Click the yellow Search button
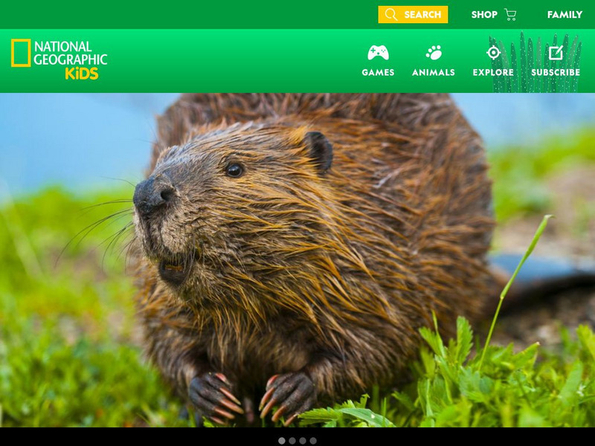This screenshot has height=446, width=595. (413, 14)
